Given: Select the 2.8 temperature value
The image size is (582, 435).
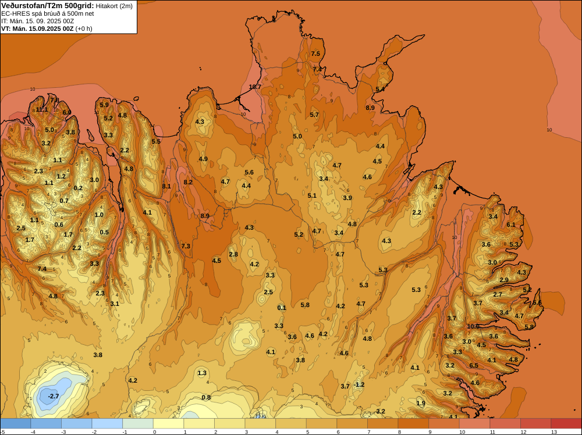Looking at the screenshot, I should [233, 254].
